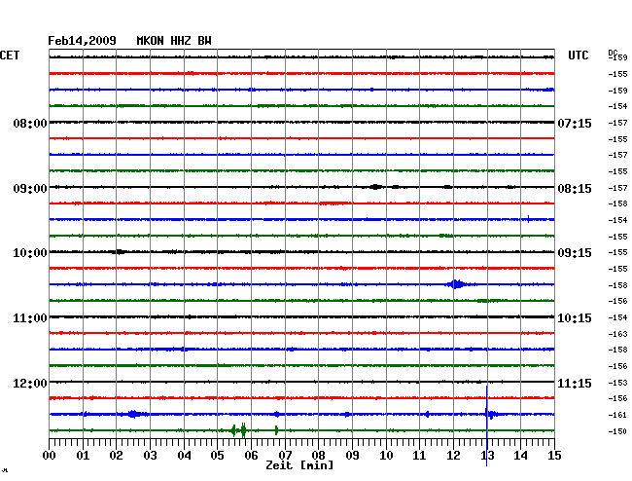Select minute label 10 on the time axis
Image resolution: width=632 pixels, height=481 pixels.
(386, 456)
